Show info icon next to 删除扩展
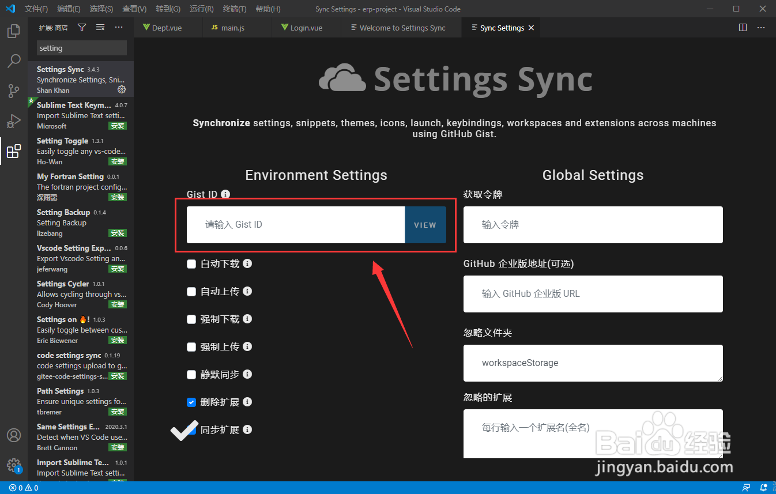The height and width of the screenshot is (494, 776). pyautogui.click(x=247, y=402)
